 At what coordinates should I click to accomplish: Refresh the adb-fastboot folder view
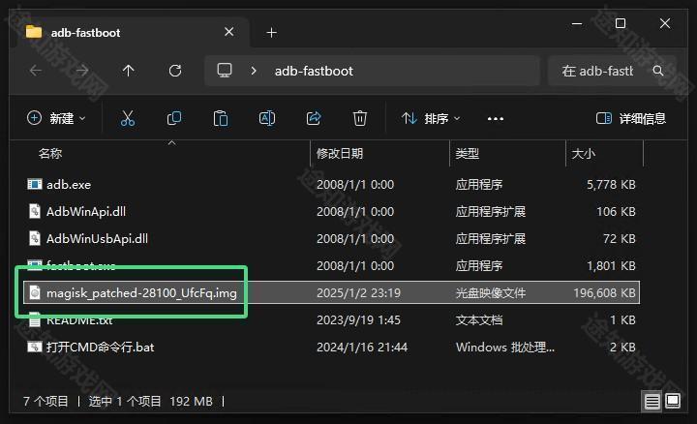tap(175, 71)
